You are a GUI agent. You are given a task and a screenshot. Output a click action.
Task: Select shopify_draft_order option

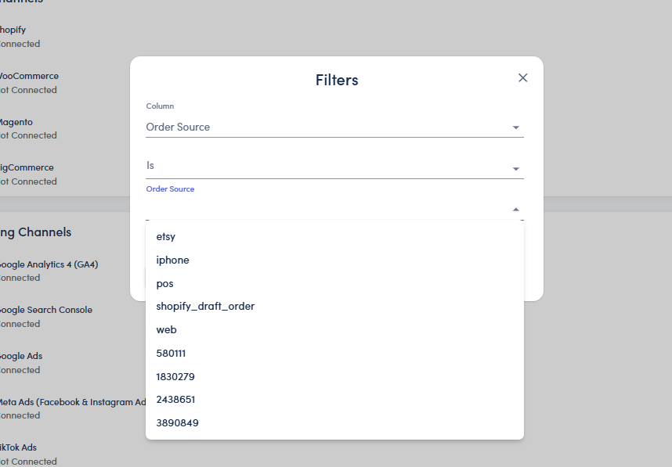coord(205,306)
